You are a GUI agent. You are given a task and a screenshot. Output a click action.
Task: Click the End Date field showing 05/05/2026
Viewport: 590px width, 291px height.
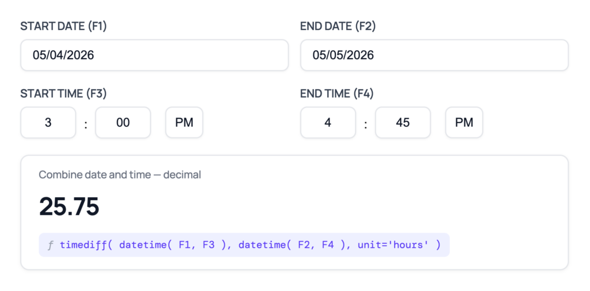[x=434, y=55]
